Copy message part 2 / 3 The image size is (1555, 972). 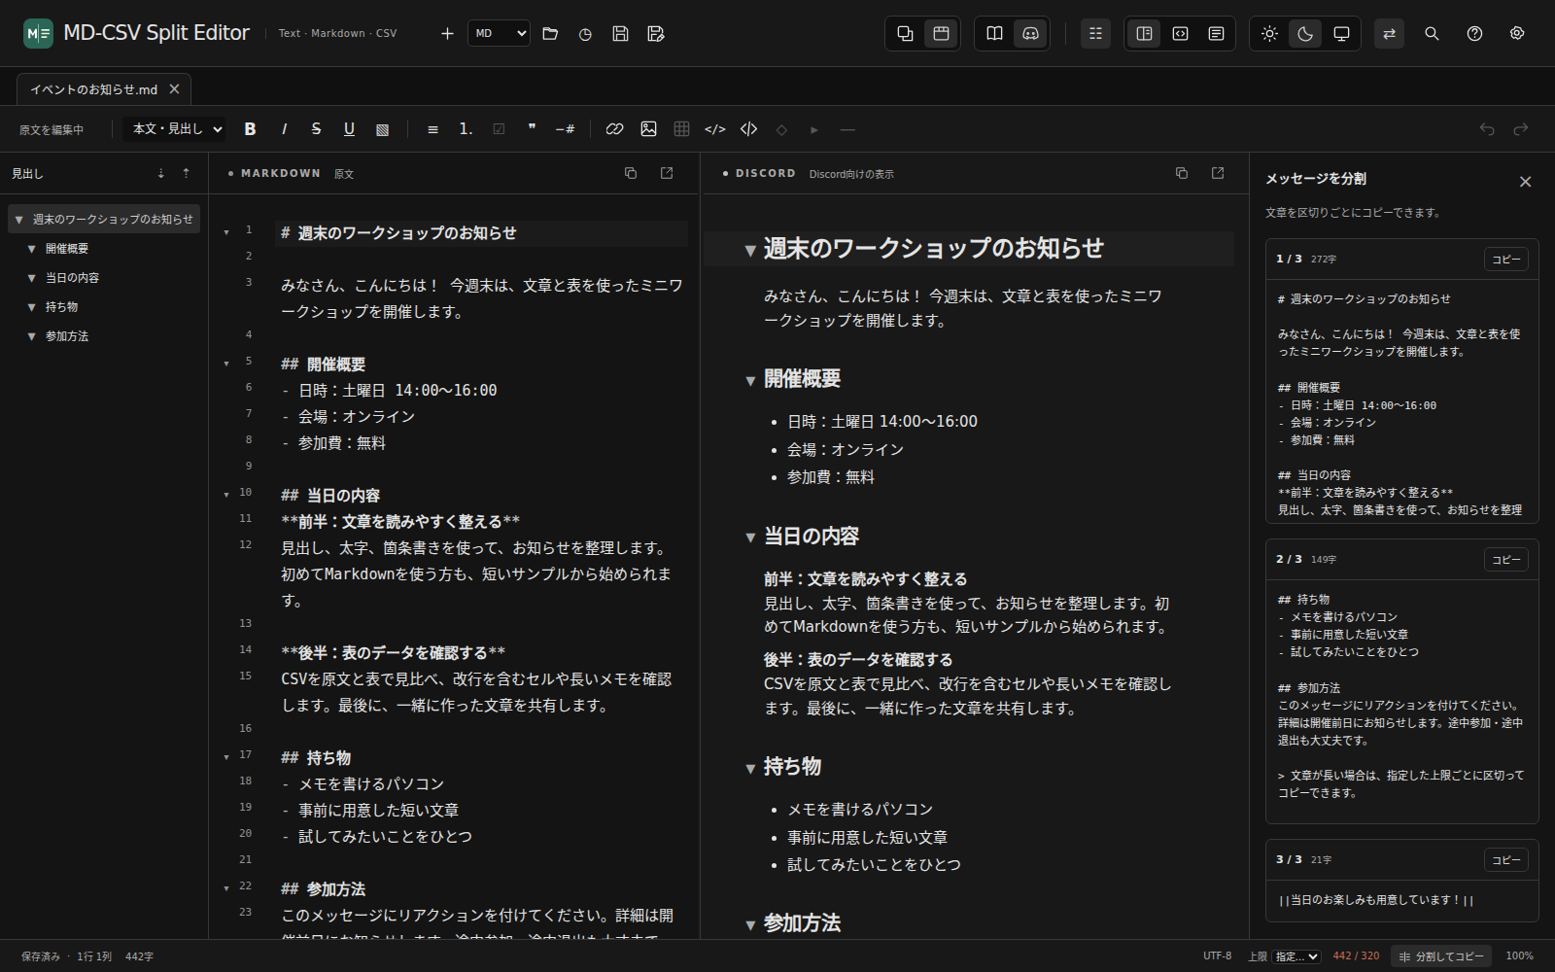click(1505, 560)
